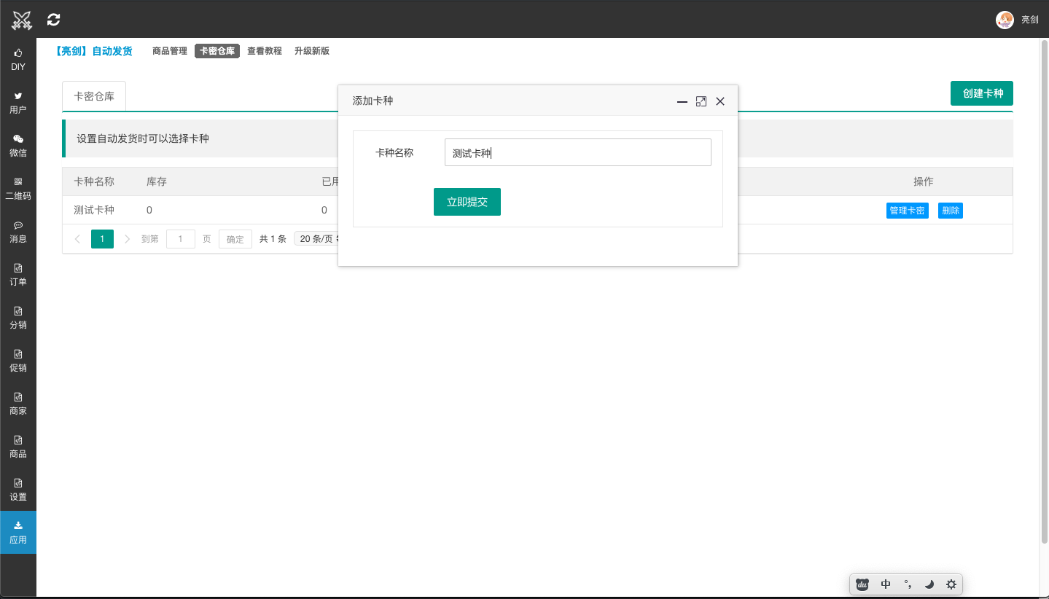
Task: Click the 卡种名称 column header
Action: (94, 181)
